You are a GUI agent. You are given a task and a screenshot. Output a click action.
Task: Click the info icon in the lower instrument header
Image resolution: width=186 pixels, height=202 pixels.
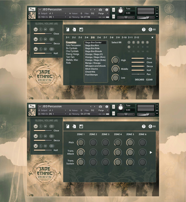tap(107, 107)
